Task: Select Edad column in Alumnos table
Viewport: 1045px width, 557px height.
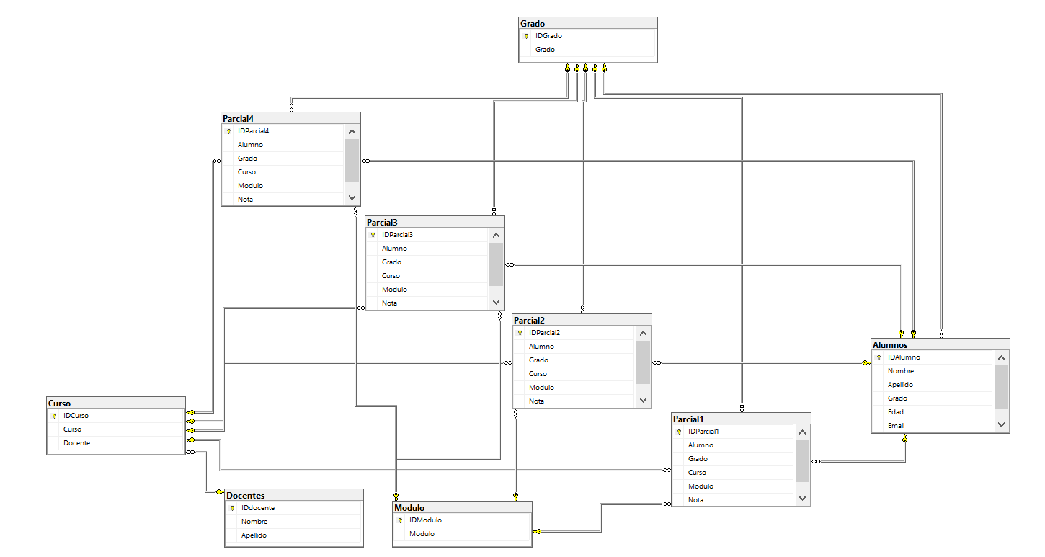Action: 933,412
